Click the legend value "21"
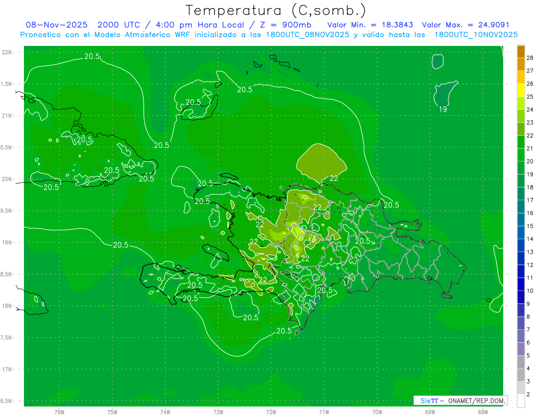Viewport: 542px width, 418px height. tap(530, 148)
